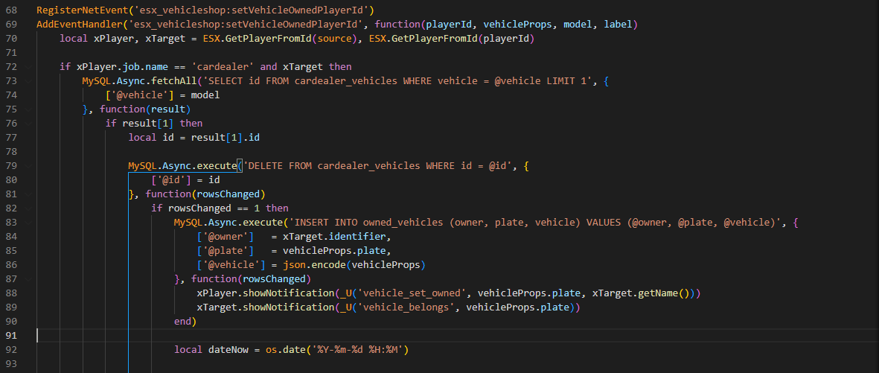Screen dimensions: 879x373
Task: Click 'rowsChanged == 1' on line 82
Action: [214, 208]
